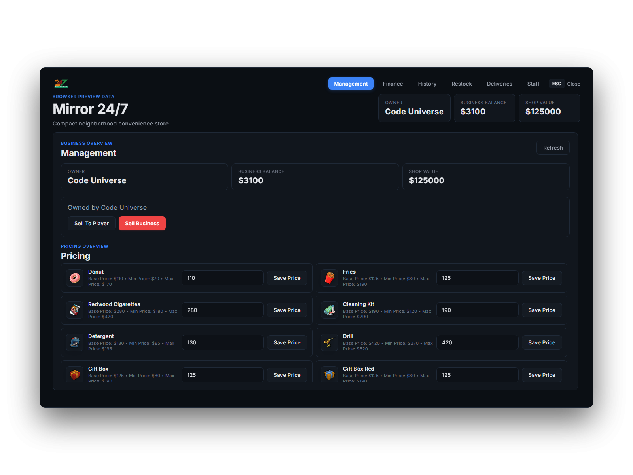Click Management panel Owner Code Universe card
This screenshot has height=475, width=633.
pos(144,177)
